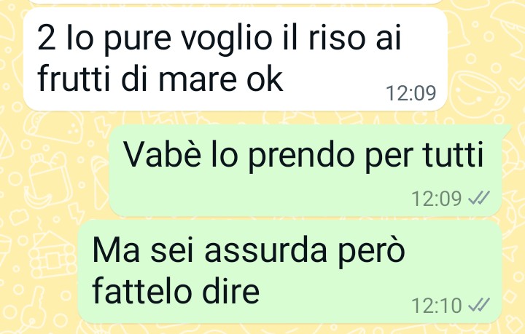Screen dimensions: 525x334
Task: Tap the double-check receipt beside 12:10
Action: pyautogui.click(x=479, y=305)
